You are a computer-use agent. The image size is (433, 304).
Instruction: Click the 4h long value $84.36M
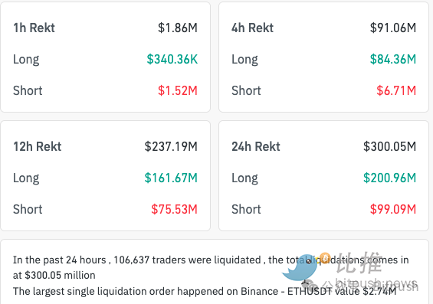click(x=393, y=59)
